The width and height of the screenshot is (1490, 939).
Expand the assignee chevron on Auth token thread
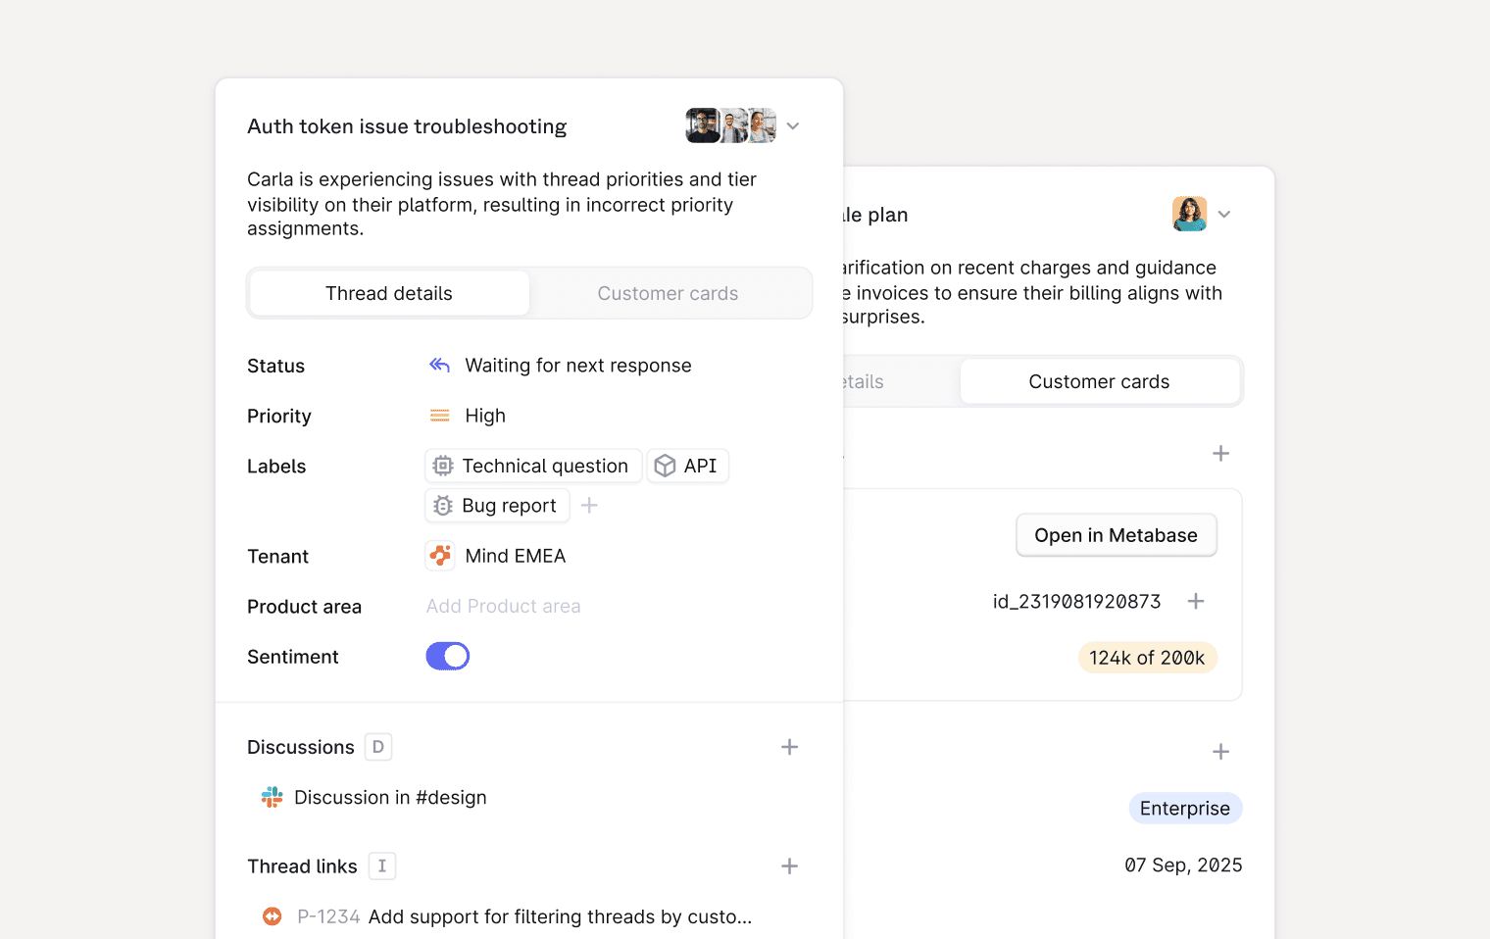793,126
